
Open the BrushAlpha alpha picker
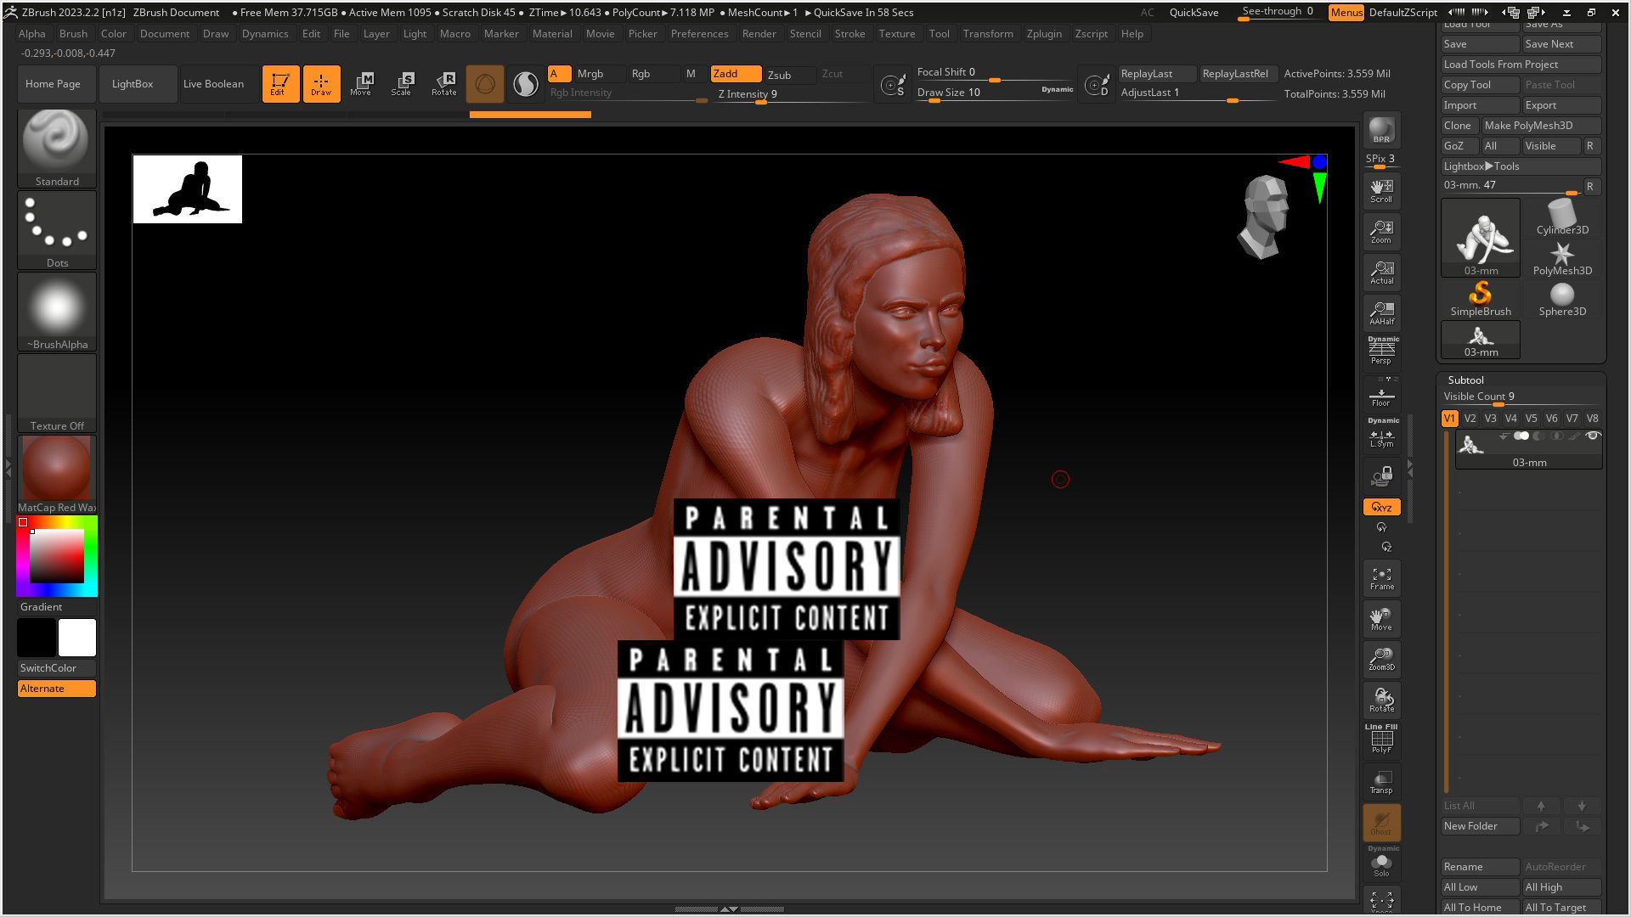coord(57,312)
